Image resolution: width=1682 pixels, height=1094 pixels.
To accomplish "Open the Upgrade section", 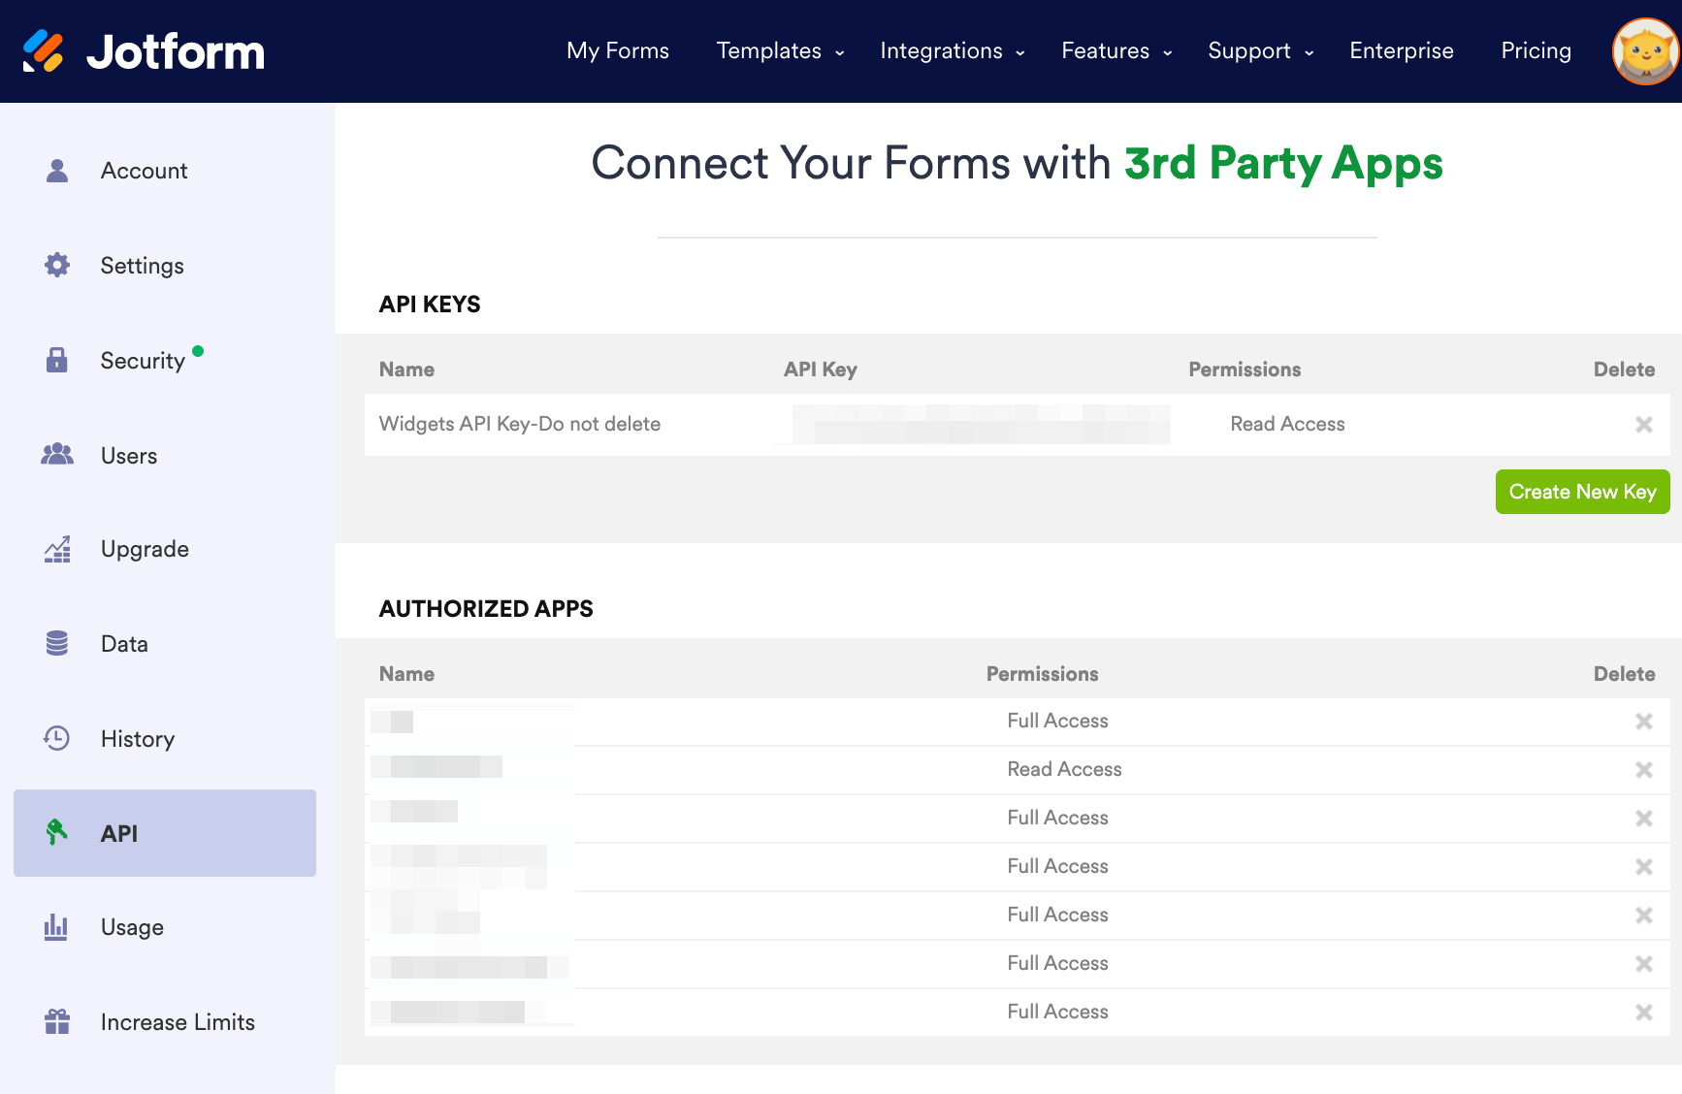I will click(165, 549).
